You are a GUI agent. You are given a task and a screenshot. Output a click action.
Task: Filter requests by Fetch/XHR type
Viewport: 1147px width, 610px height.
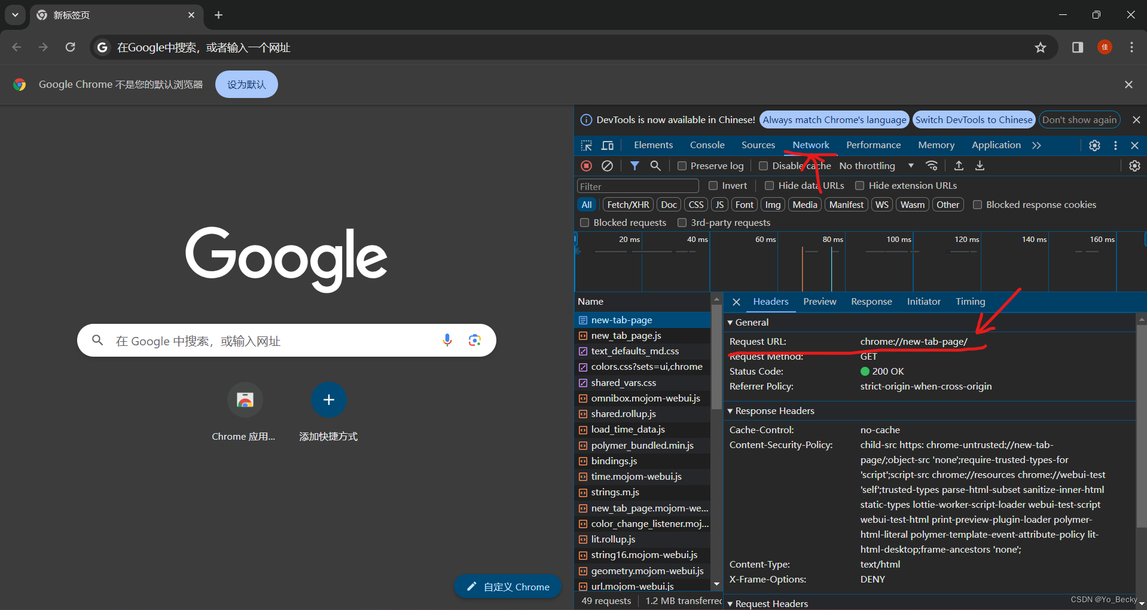pos(628,205)
